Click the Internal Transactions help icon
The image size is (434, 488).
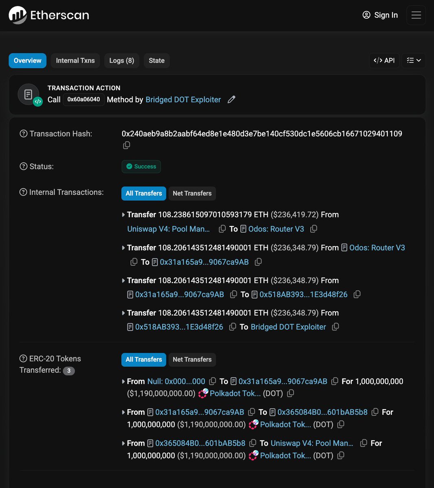pos(24,192)
